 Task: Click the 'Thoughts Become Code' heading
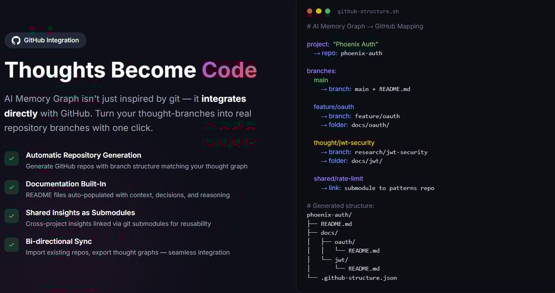[131, 70]
